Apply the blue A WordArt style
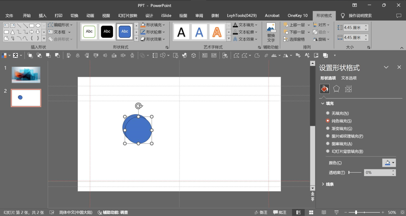Image resolution: width=406 pixels, height=216 pixels. click(199, 32)
